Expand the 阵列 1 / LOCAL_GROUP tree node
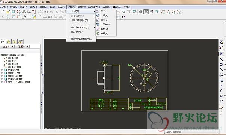 coord(2,82)
